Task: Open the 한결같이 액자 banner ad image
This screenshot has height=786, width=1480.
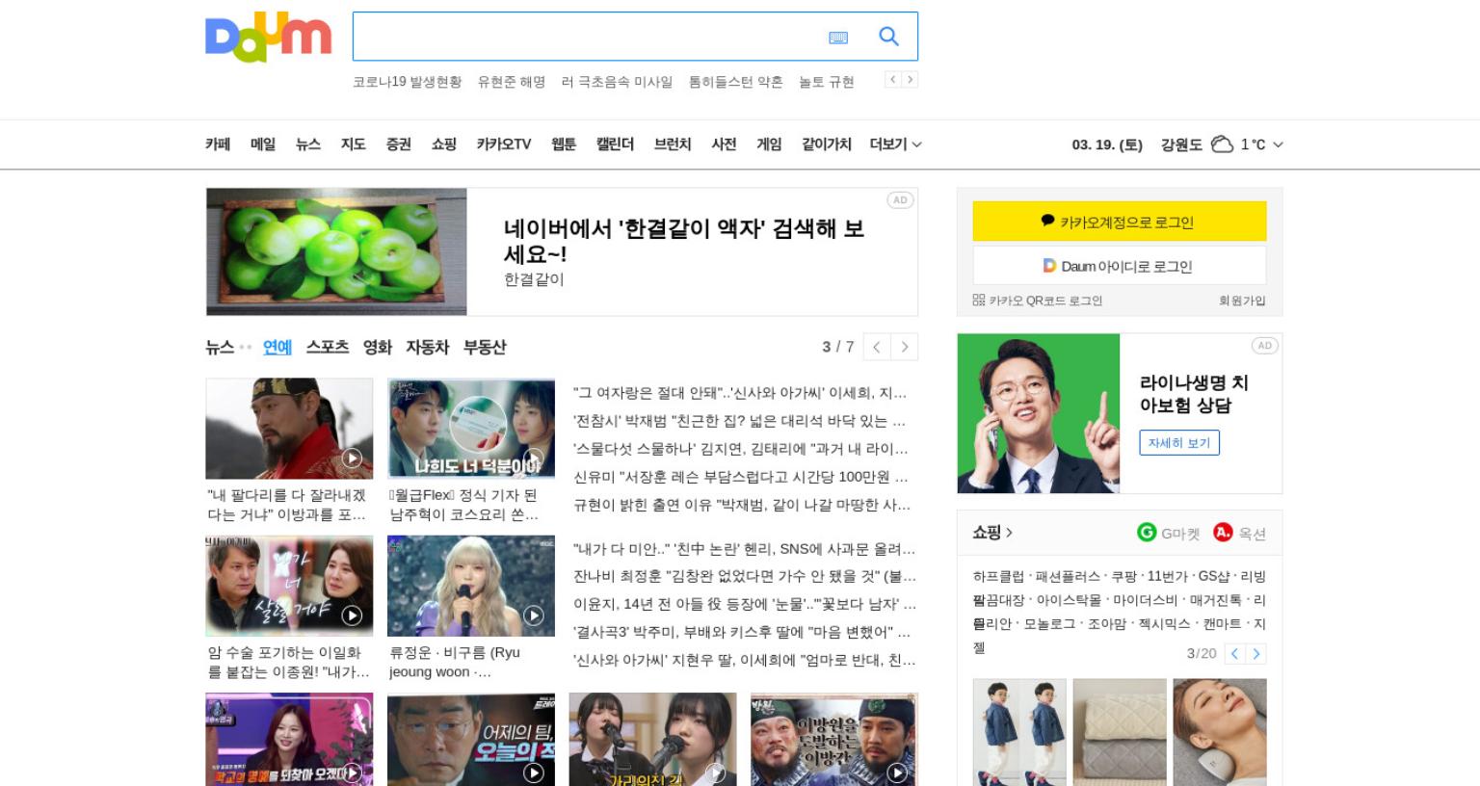Action: (x=336, y=251)
